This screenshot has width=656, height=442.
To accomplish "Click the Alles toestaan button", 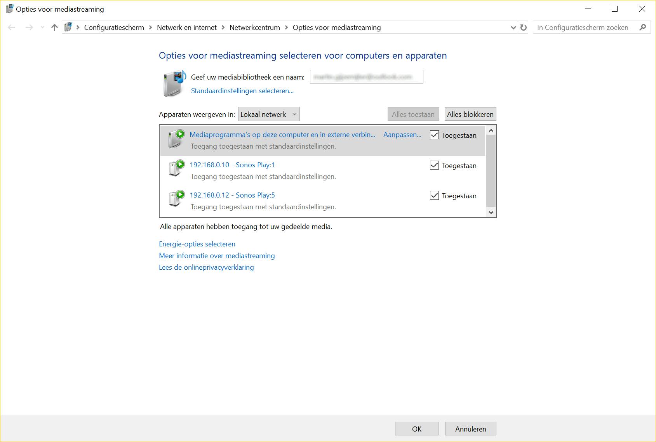I will click(x=413, y=114).
